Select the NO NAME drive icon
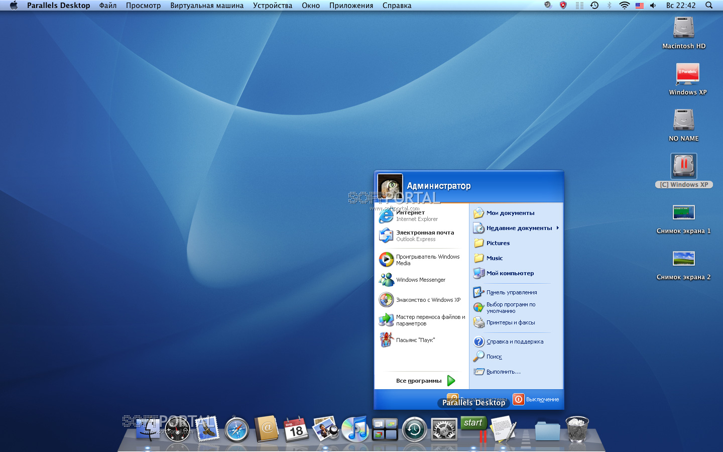 (x=684, y=125)
